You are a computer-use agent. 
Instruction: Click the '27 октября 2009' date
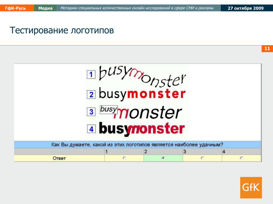coord(246,8)
